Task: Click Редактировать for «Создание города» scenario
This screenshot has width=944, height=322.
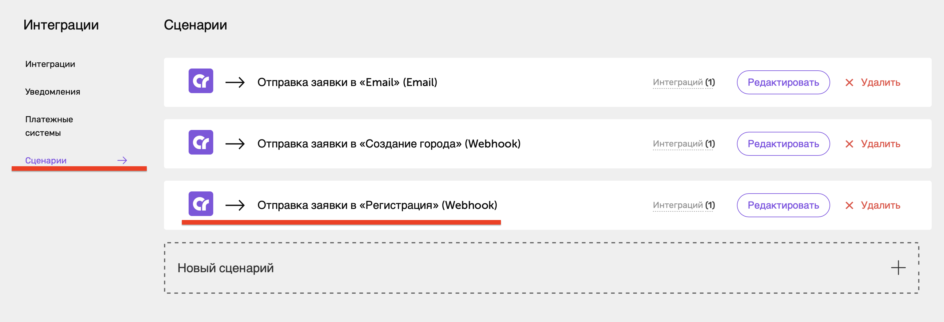Action: click(783, 144)
